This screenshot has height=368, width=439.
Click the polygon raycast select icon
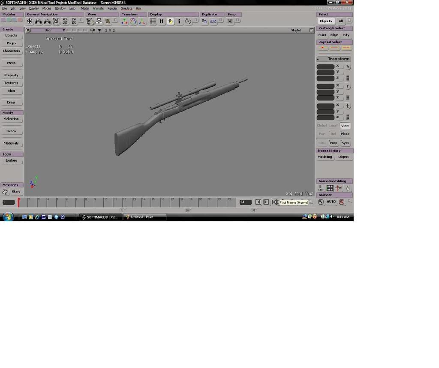(346, 48)
